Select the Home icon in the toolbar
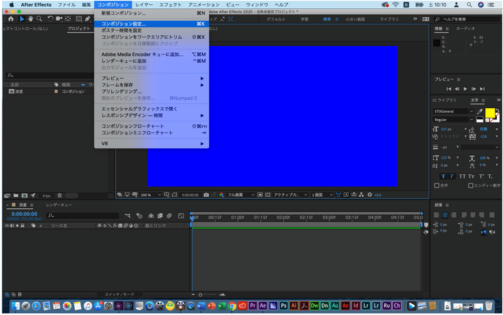The image size is (503, 315). click(x=11, y=19)
